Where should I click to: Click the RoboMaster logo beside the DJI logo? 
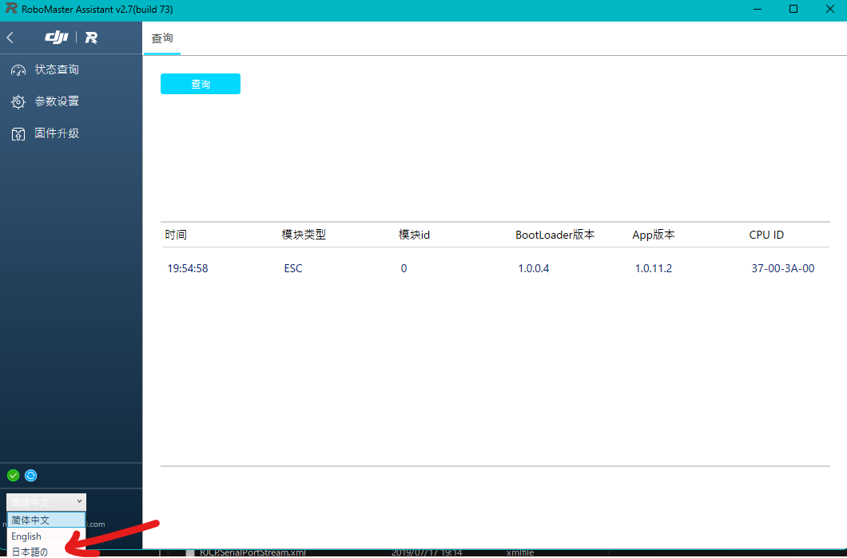[91, 37]
